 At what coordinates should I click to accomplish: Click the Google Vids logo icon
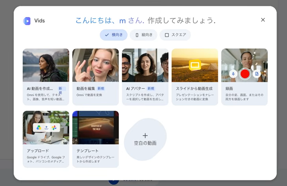click(27, 21)
